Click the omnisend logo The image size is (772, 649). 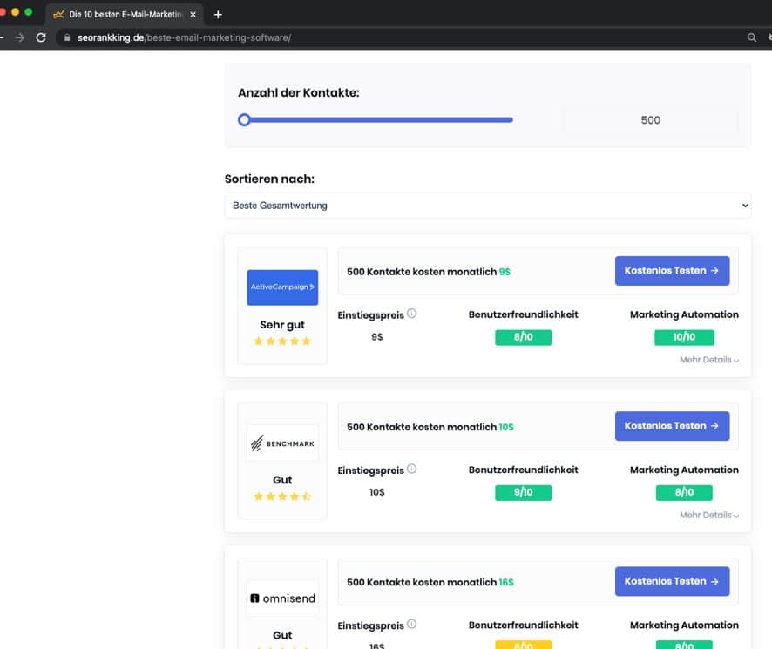tap(282, 598)
